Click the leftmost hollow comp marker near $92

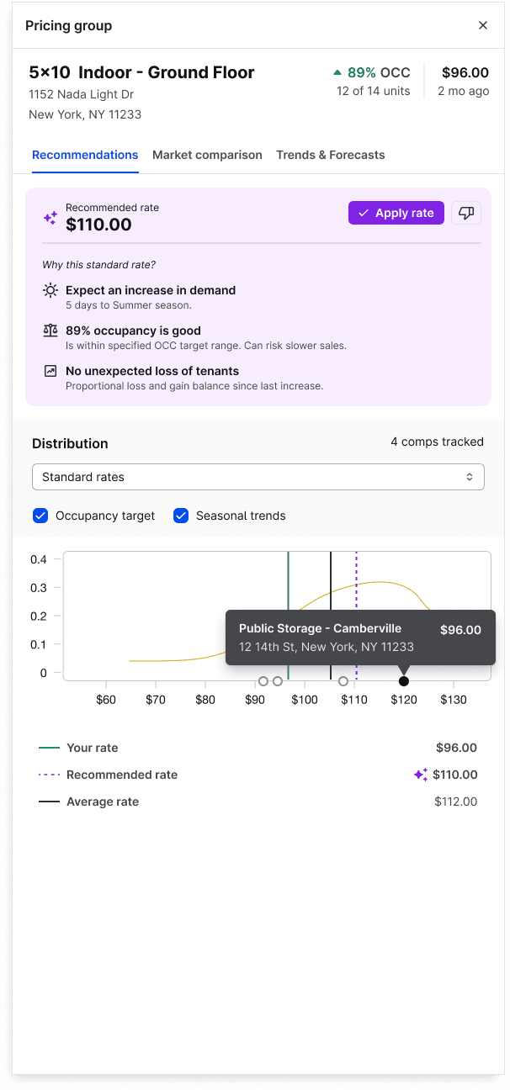point(263,681)
